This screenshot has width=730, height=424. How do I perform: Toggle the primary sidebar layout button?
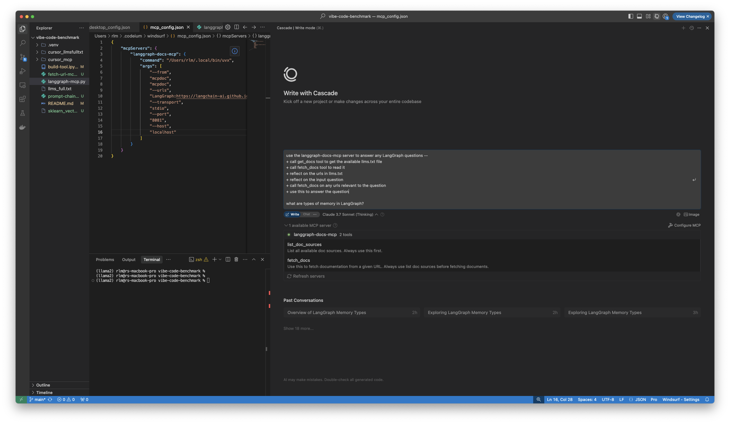click(630, 16)
